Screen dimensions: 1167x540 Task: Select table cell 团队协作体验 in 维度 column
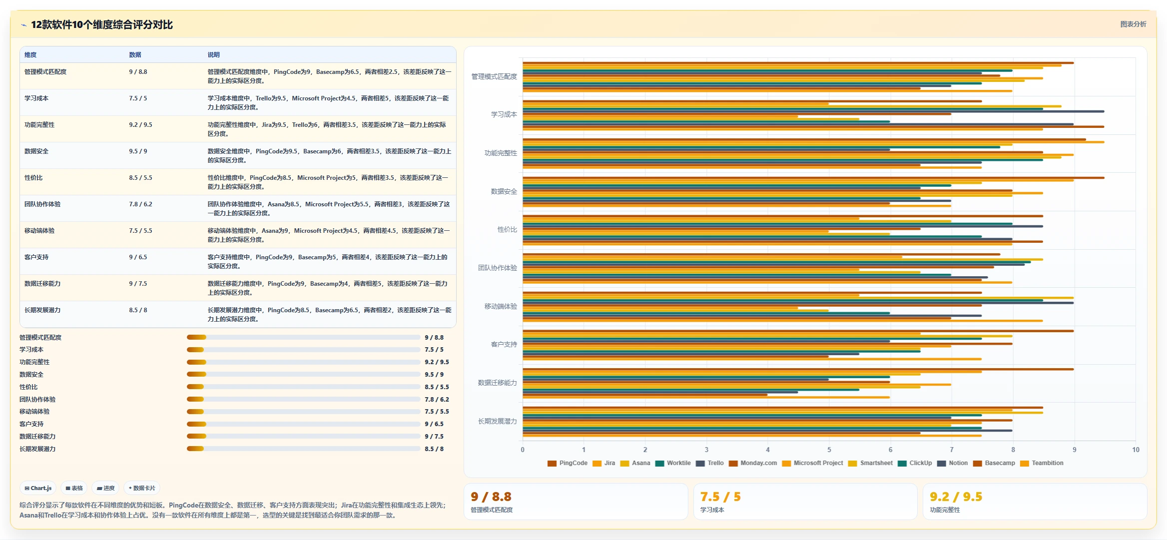click(x=42, y=204)
